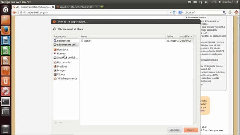Click Ouvrir to open the selection

click(191, 130)
